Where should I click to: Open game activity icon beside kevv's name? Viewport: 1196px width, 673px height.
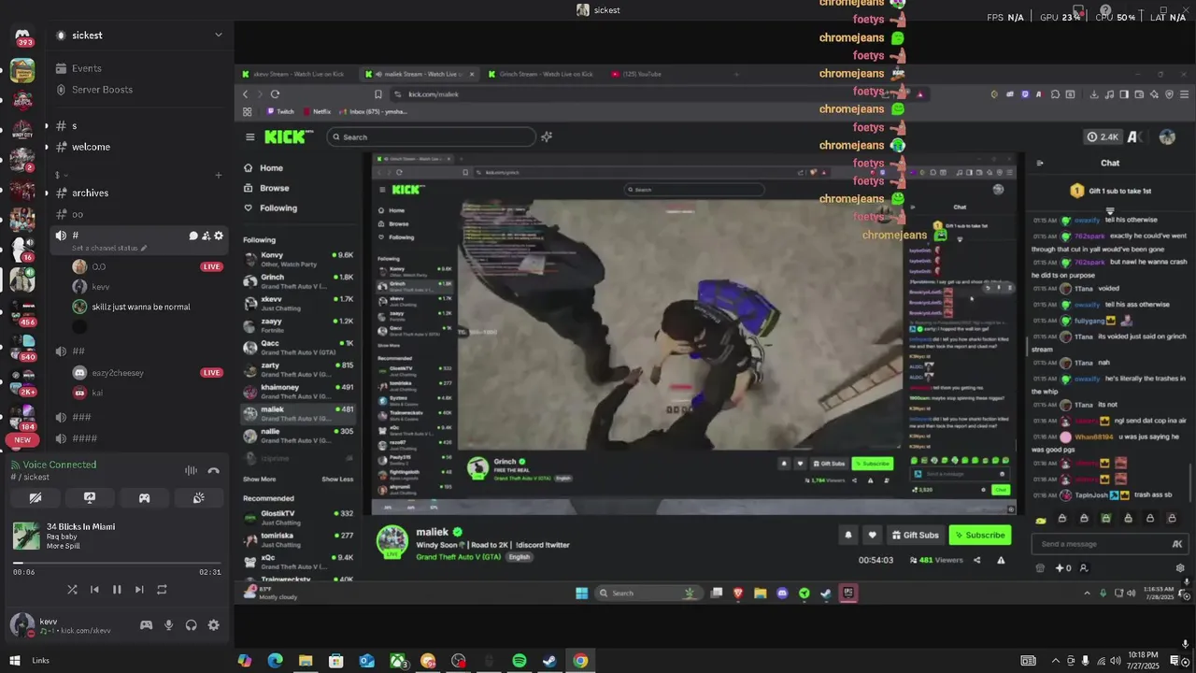tap(146, 625)
